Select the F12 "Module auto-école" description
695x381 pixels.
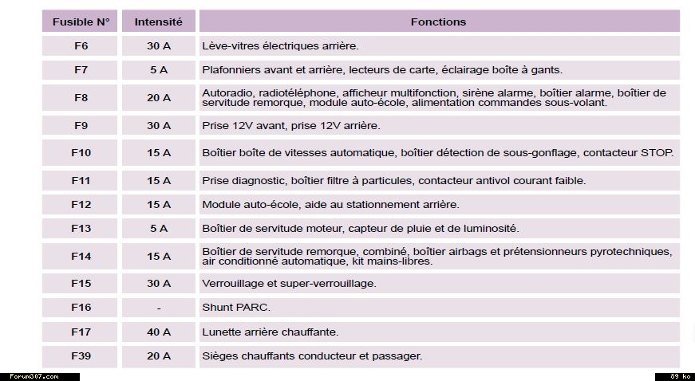point(330,205)
